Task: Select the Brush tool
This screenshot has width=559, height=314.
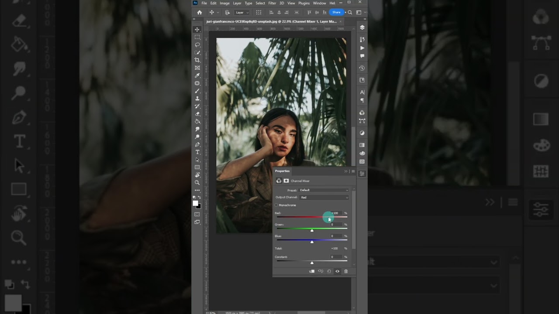Action: pyautogui.click(x=197, y=91)
